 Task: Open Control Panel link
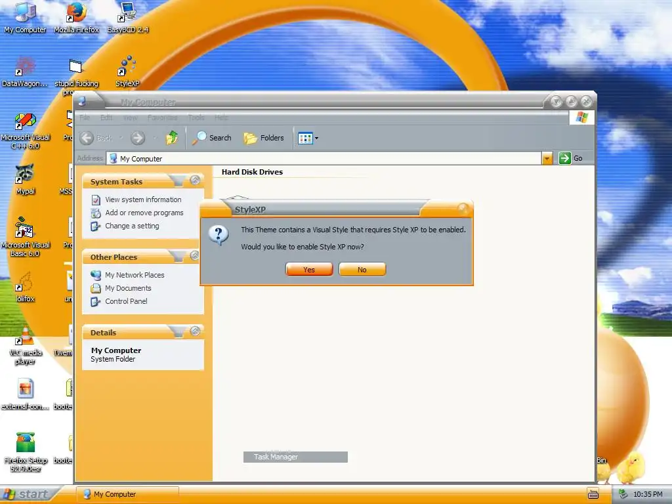point(126,301)
